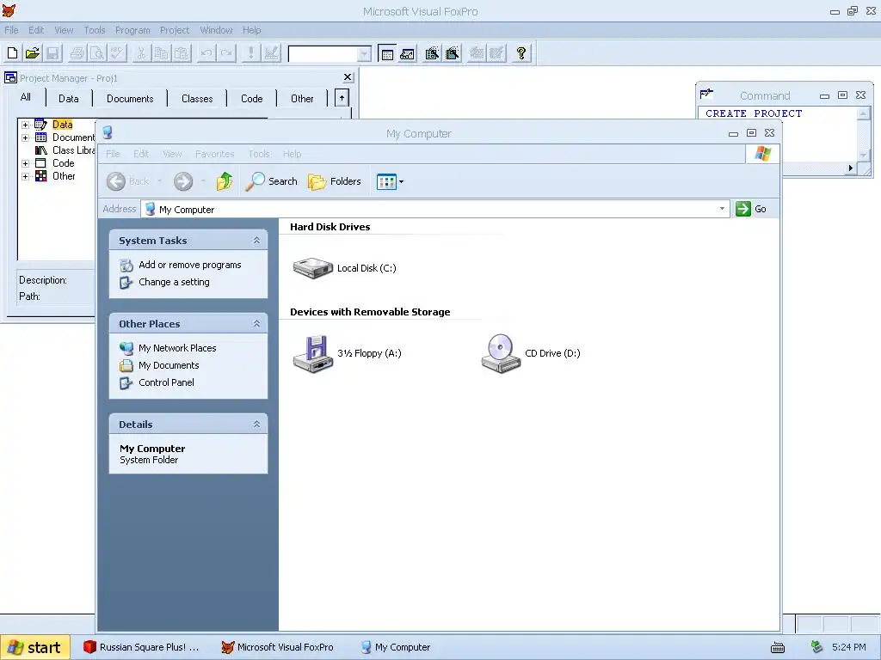
Task: Click the New file icon in FoxPro toolbar
Action: 12,53
